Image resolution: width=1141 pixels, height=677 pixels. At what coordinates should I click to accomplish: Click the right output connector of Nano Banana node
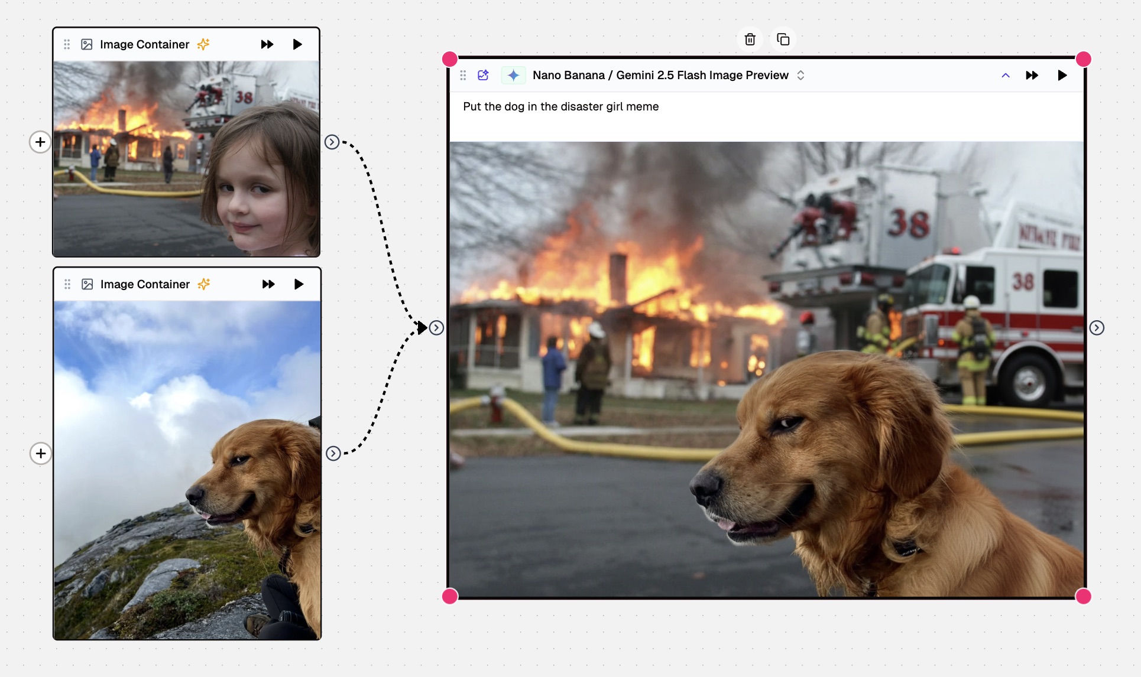coord(1098,327)
